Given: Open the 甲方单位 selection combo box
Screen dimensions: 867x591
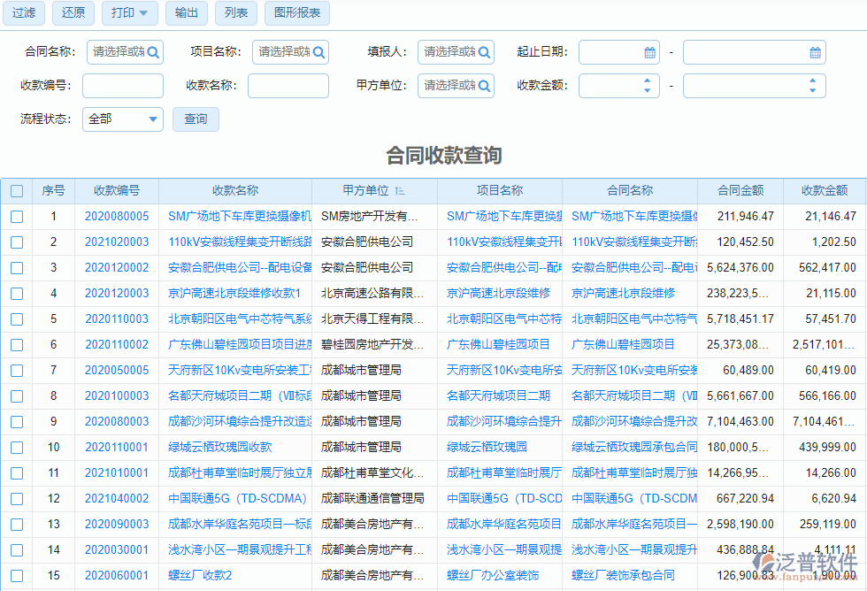Looking at the screenshot, I should pyautogui.click(x=456, y=85).
